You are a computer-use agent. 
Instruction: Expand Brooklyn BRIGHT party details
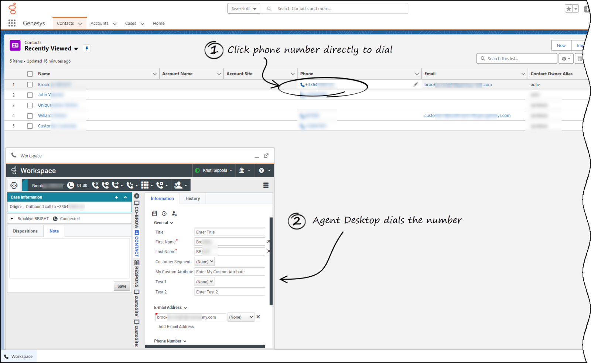(12, 219)
